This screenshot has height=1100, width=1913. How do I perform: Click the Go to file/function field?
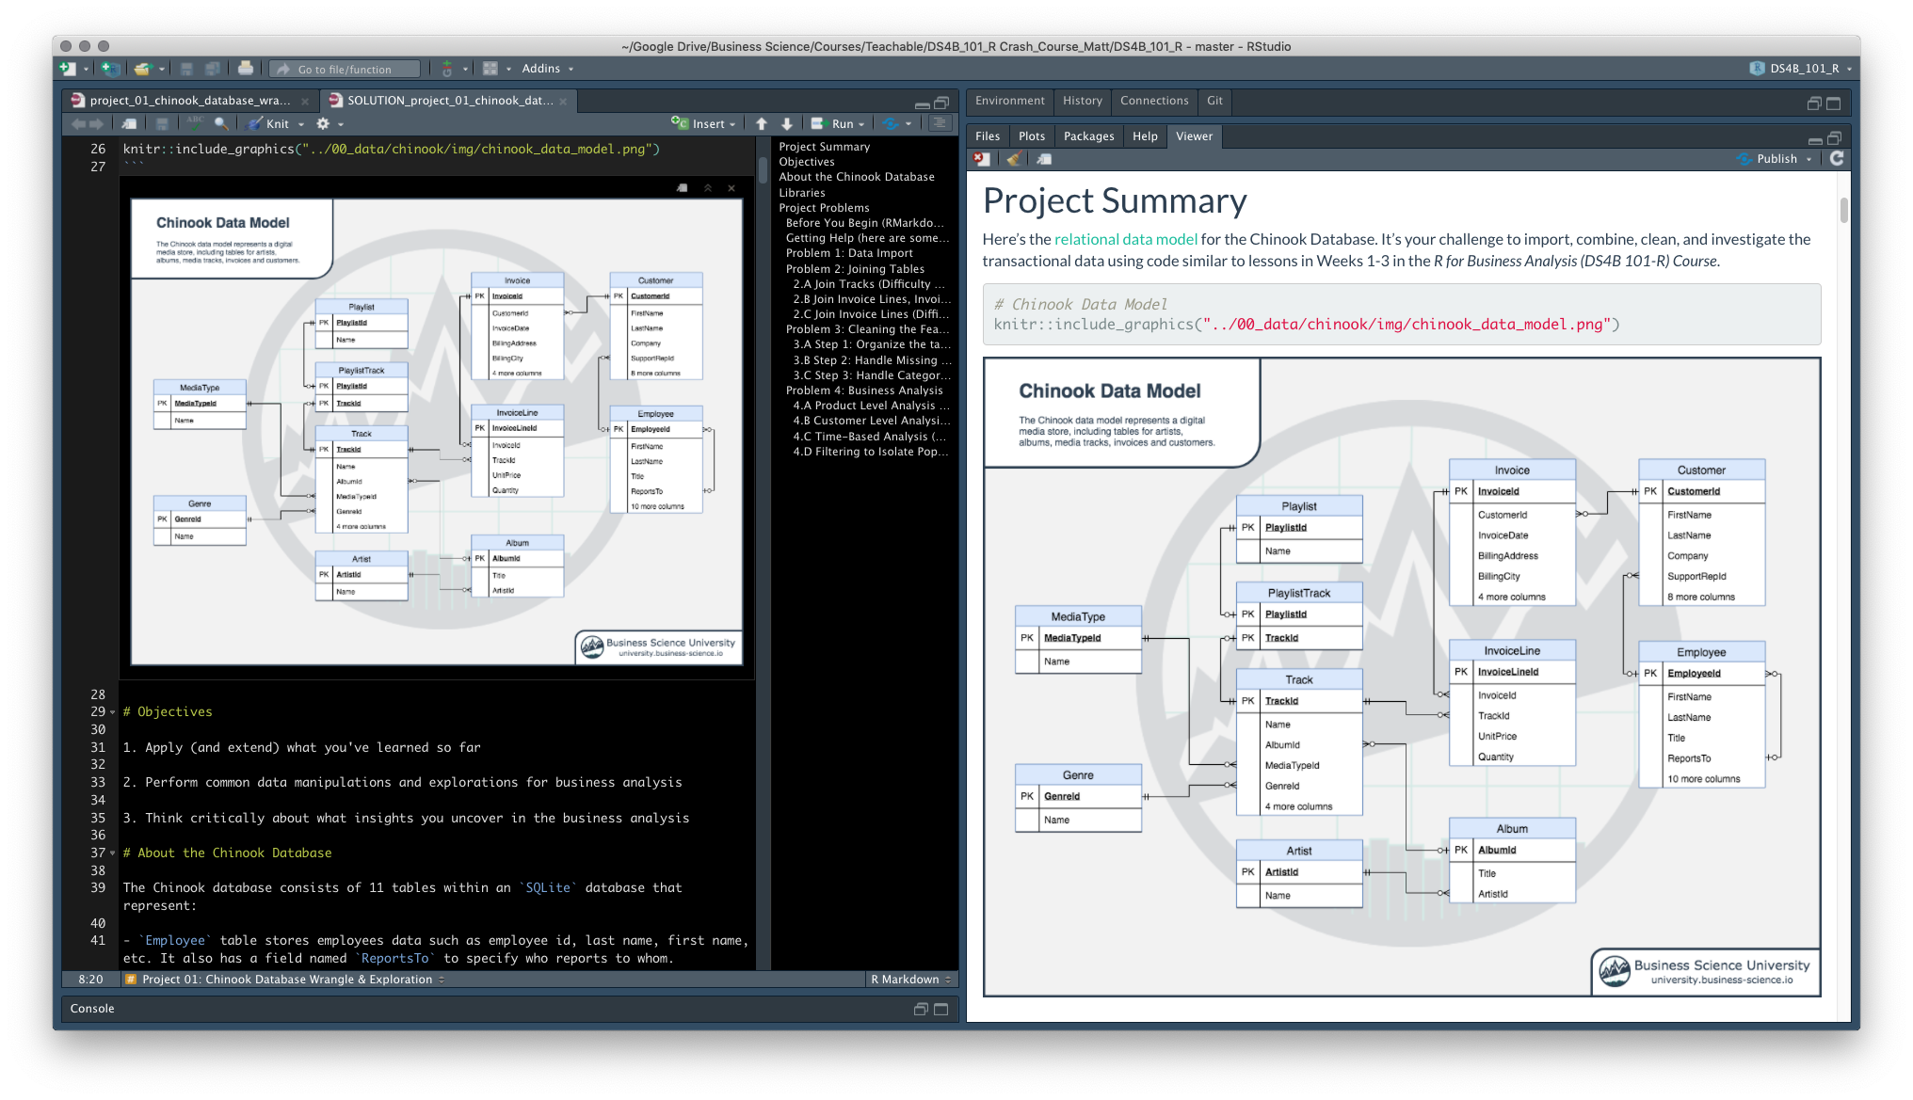(345, 69)
